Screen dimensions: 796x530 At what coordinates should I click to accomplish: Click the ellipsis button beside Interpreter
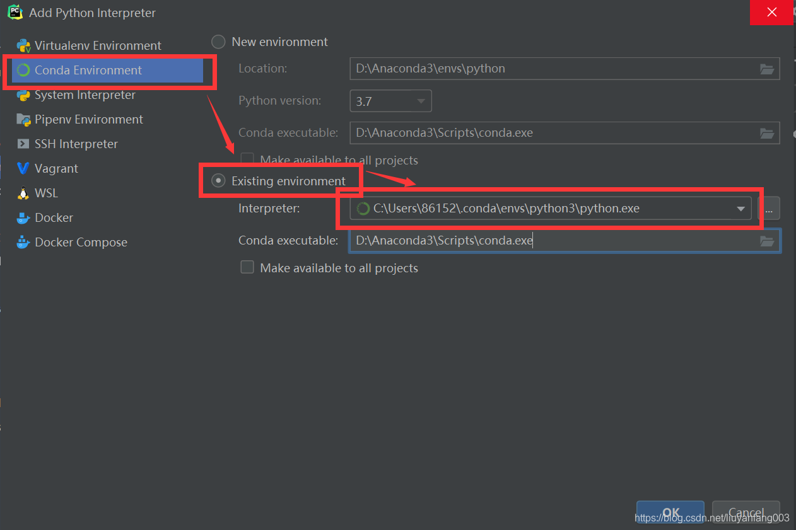[x=769, y=209]
